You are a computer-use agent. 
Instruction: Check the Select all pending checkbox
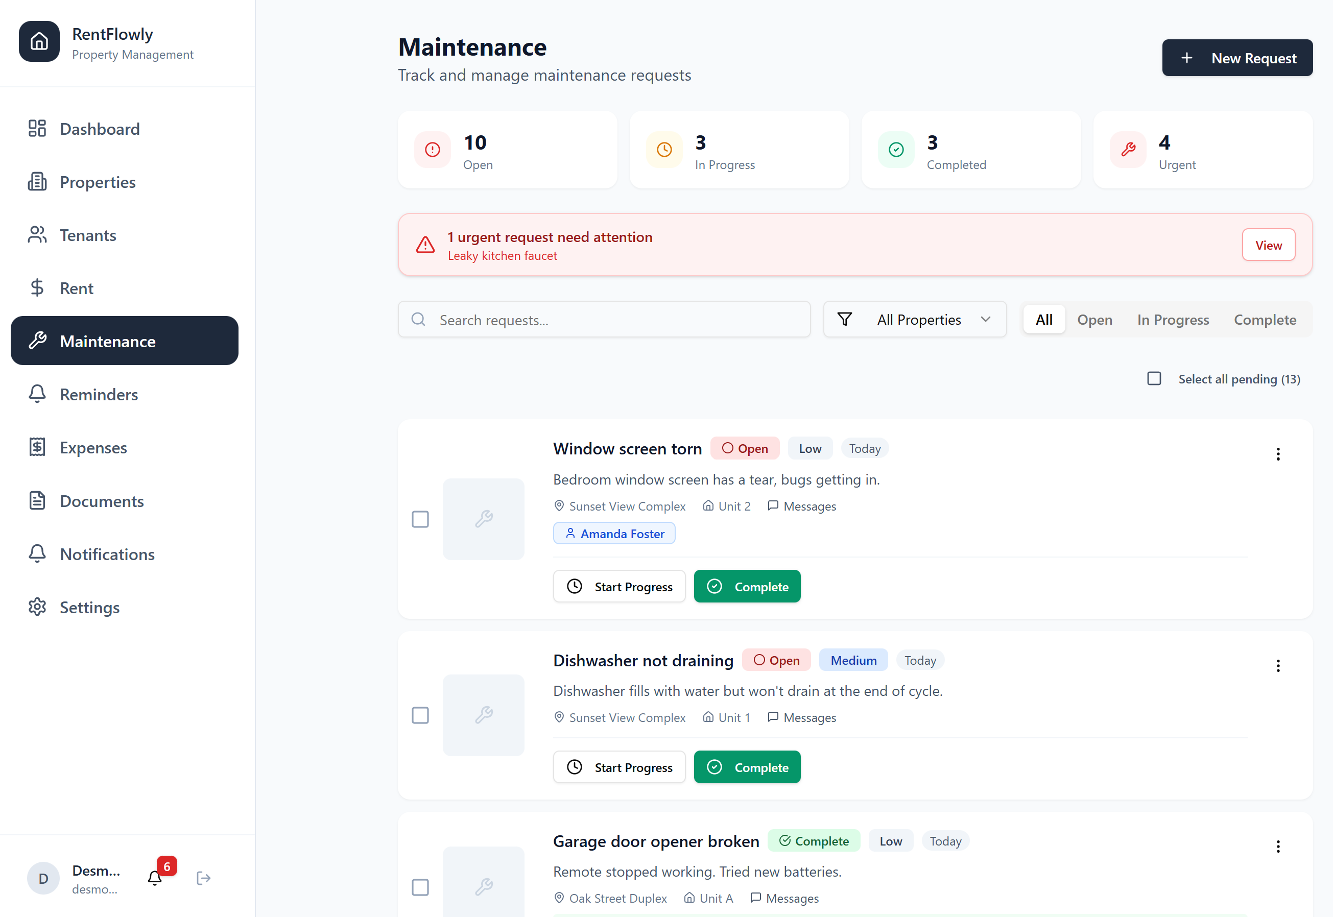tap(1154, 378)
